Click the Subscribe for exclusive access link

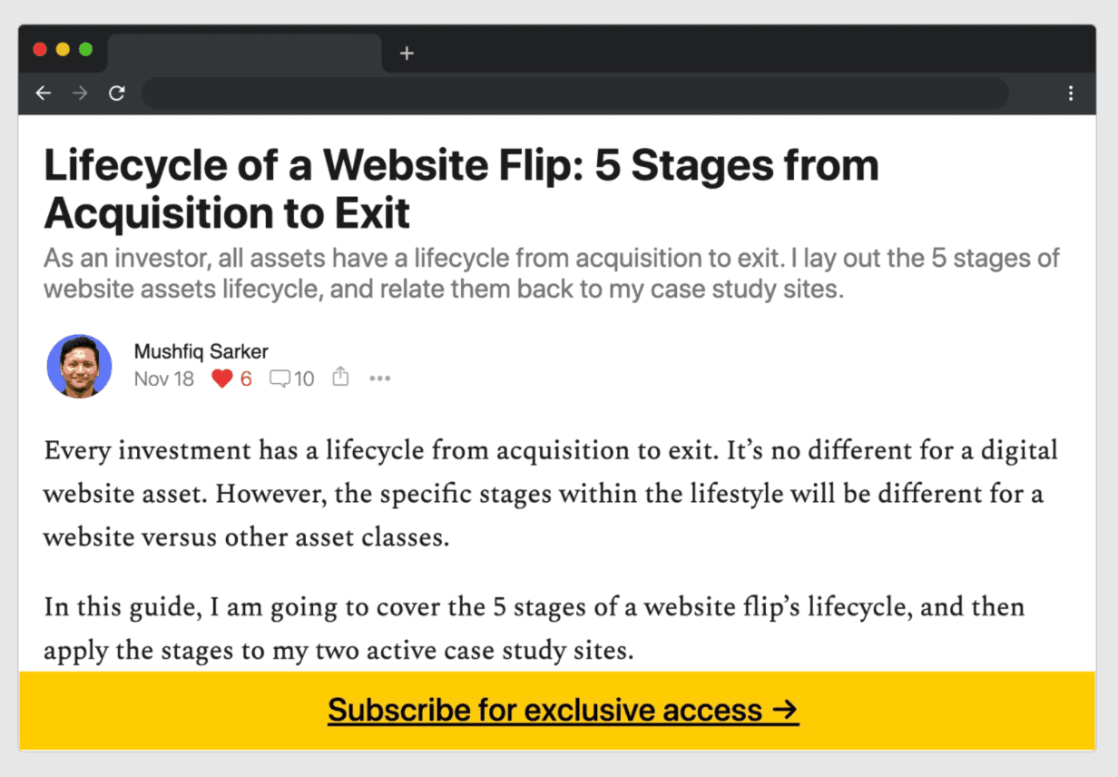(x=563, y=710)
